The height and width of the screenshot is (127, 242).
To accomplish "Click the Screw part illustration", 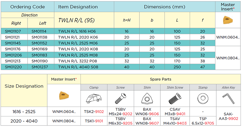I will [120, 98].
